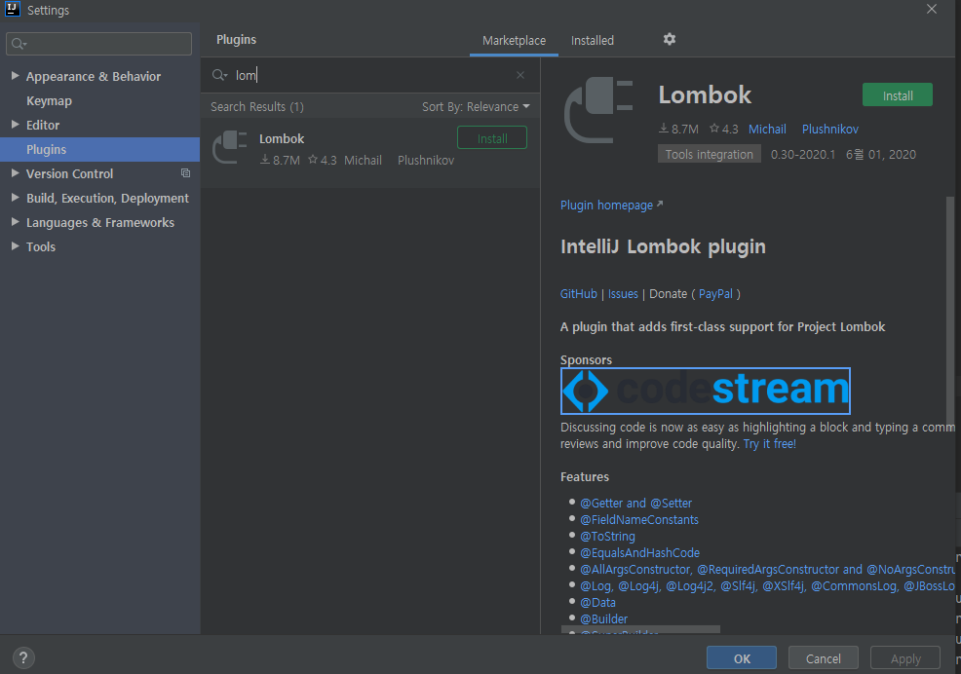Expand Languages & Frameworks arrow
The image size is (961, 674).
tap(16, 222)
